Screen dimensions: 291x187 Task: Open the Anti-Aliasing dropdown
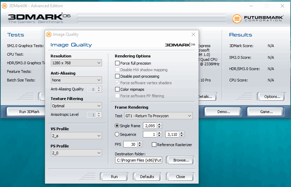click(76, 80)
